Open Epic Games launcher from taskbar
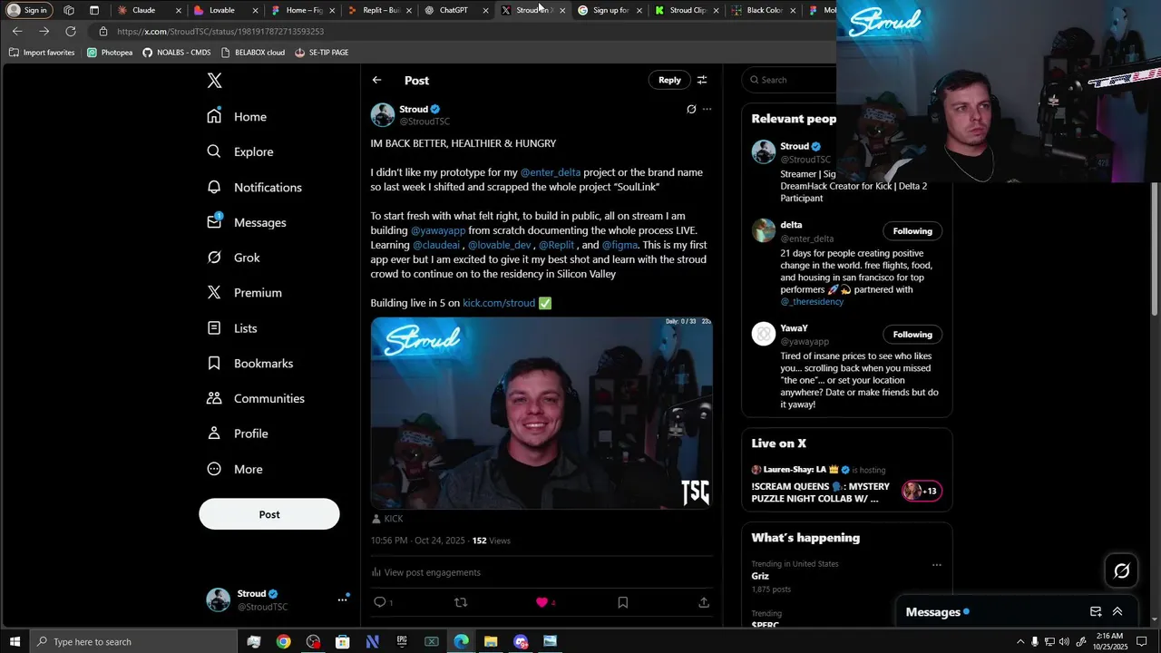Viewport: 1161px width, 653px height. (x=402, y=641)
